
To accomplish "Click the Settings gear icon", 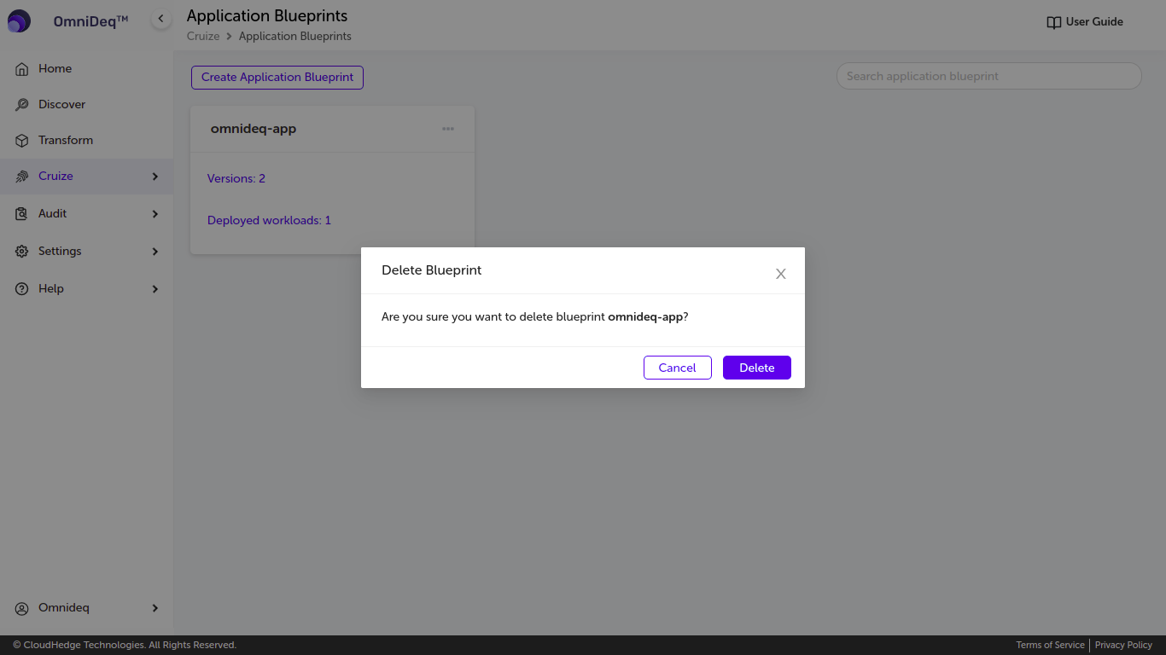I will pyautogui.click(x=22, y=252).
